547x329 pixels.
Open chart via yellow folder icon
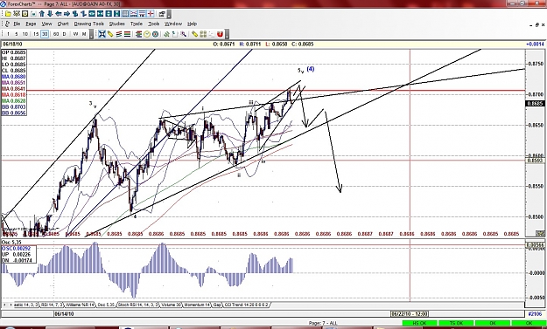(8, 14)
